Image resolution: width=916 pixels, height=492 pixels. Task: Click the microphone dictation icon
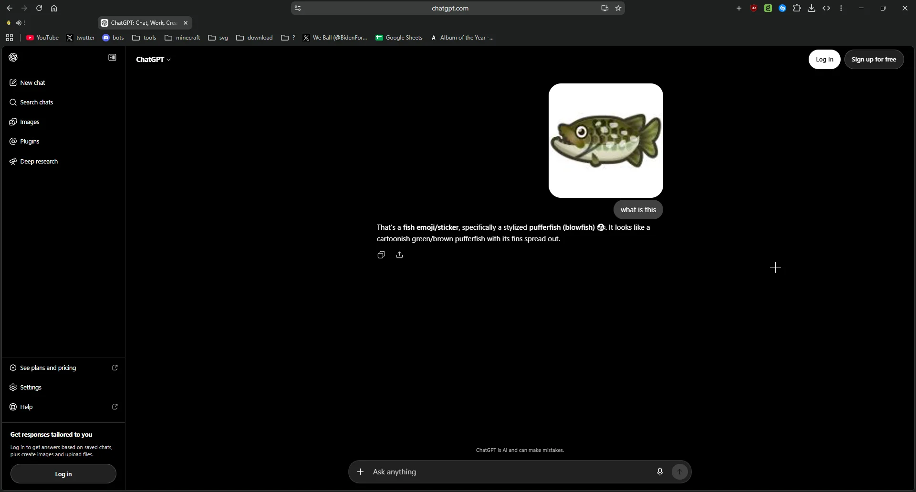coord(660,471)
